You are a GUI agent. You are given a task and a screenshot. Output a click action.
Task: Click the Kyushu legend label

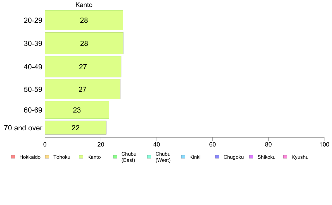[300, 157]
